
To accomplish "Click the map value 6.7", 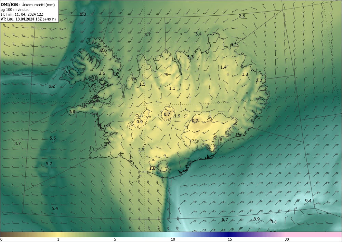I will pyautogui.click(x=225, y=220).
